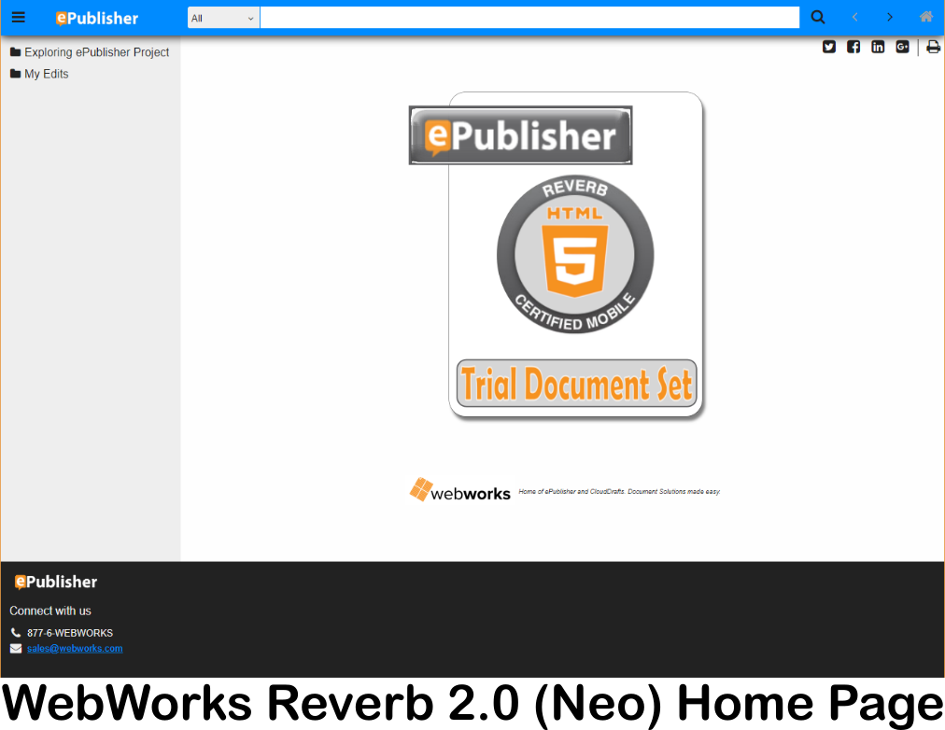Click the Connect with us text
945x730 pixels.
point(50,611)
